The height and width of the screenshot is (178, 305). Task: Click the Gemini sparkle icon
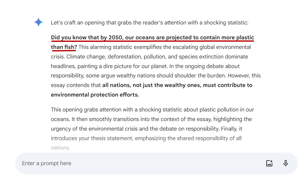pyautogui.click(x=38, y=22)
